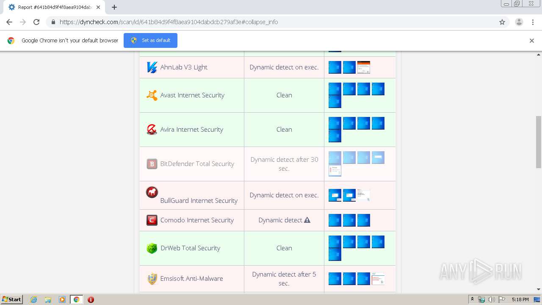Open second Avira screenshot thumbnail
The image size is (542, 305).
[x=349, y=123]
